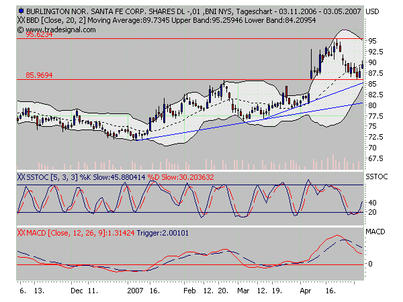Click the Feb marker on the time axis
403x302 pixels.
click(x=189, y=293)
